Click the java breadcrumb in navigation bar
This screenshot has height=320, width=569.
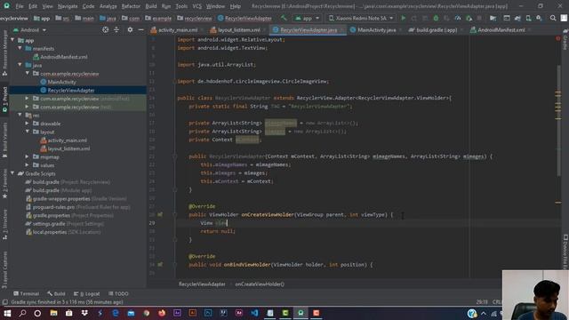pos(108,18)
